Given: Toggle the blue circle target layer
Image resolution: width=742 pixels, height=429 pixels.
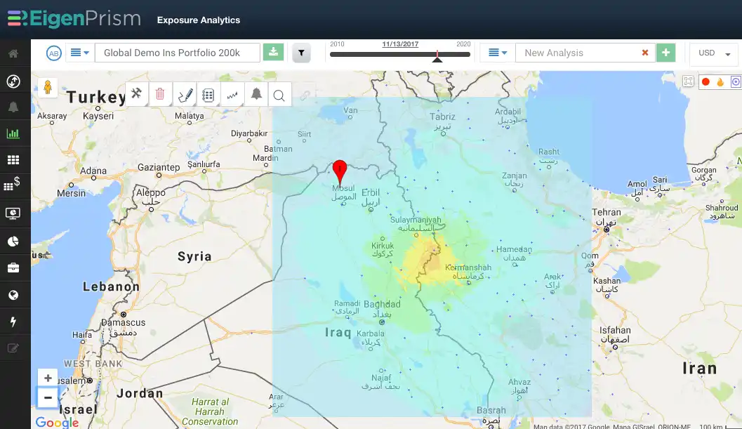Looking at the screenshot, I should (736, 81).
